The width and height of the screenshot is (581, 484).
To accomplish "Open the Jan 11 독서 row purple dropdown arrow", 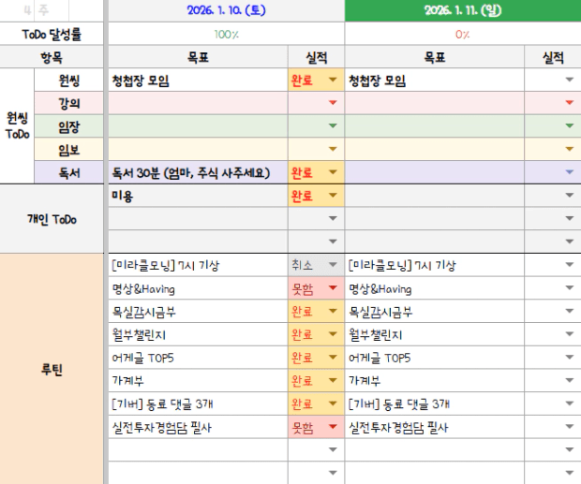I will [570, 172].
